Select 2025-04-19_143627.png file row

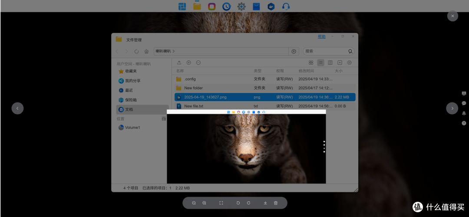point(265,97)
